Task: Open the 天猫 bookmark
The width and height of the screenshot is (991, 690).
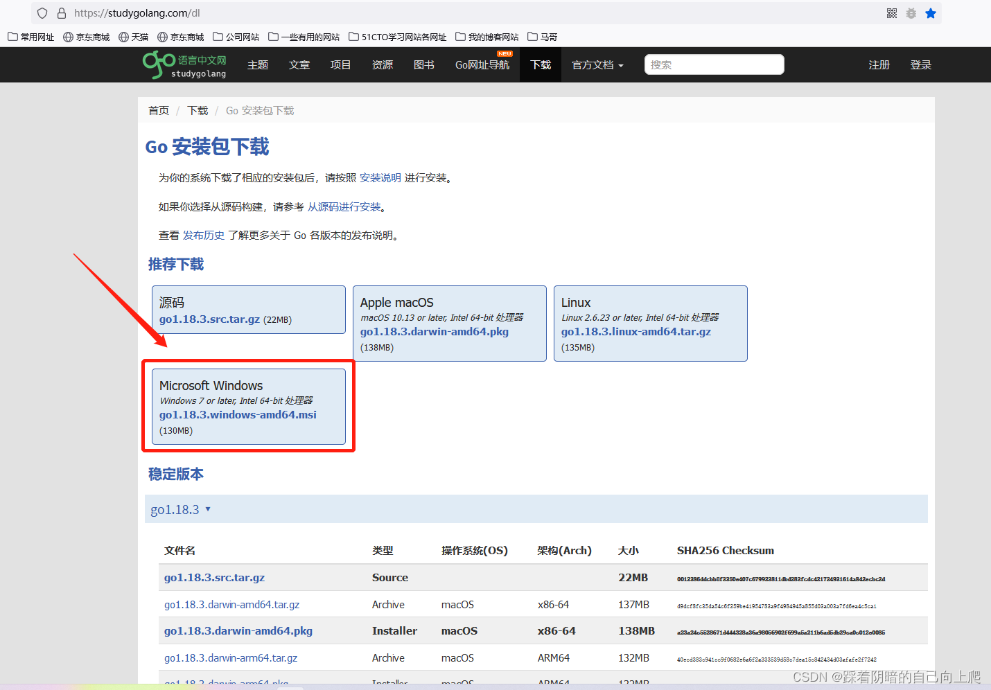Action: 134,37
